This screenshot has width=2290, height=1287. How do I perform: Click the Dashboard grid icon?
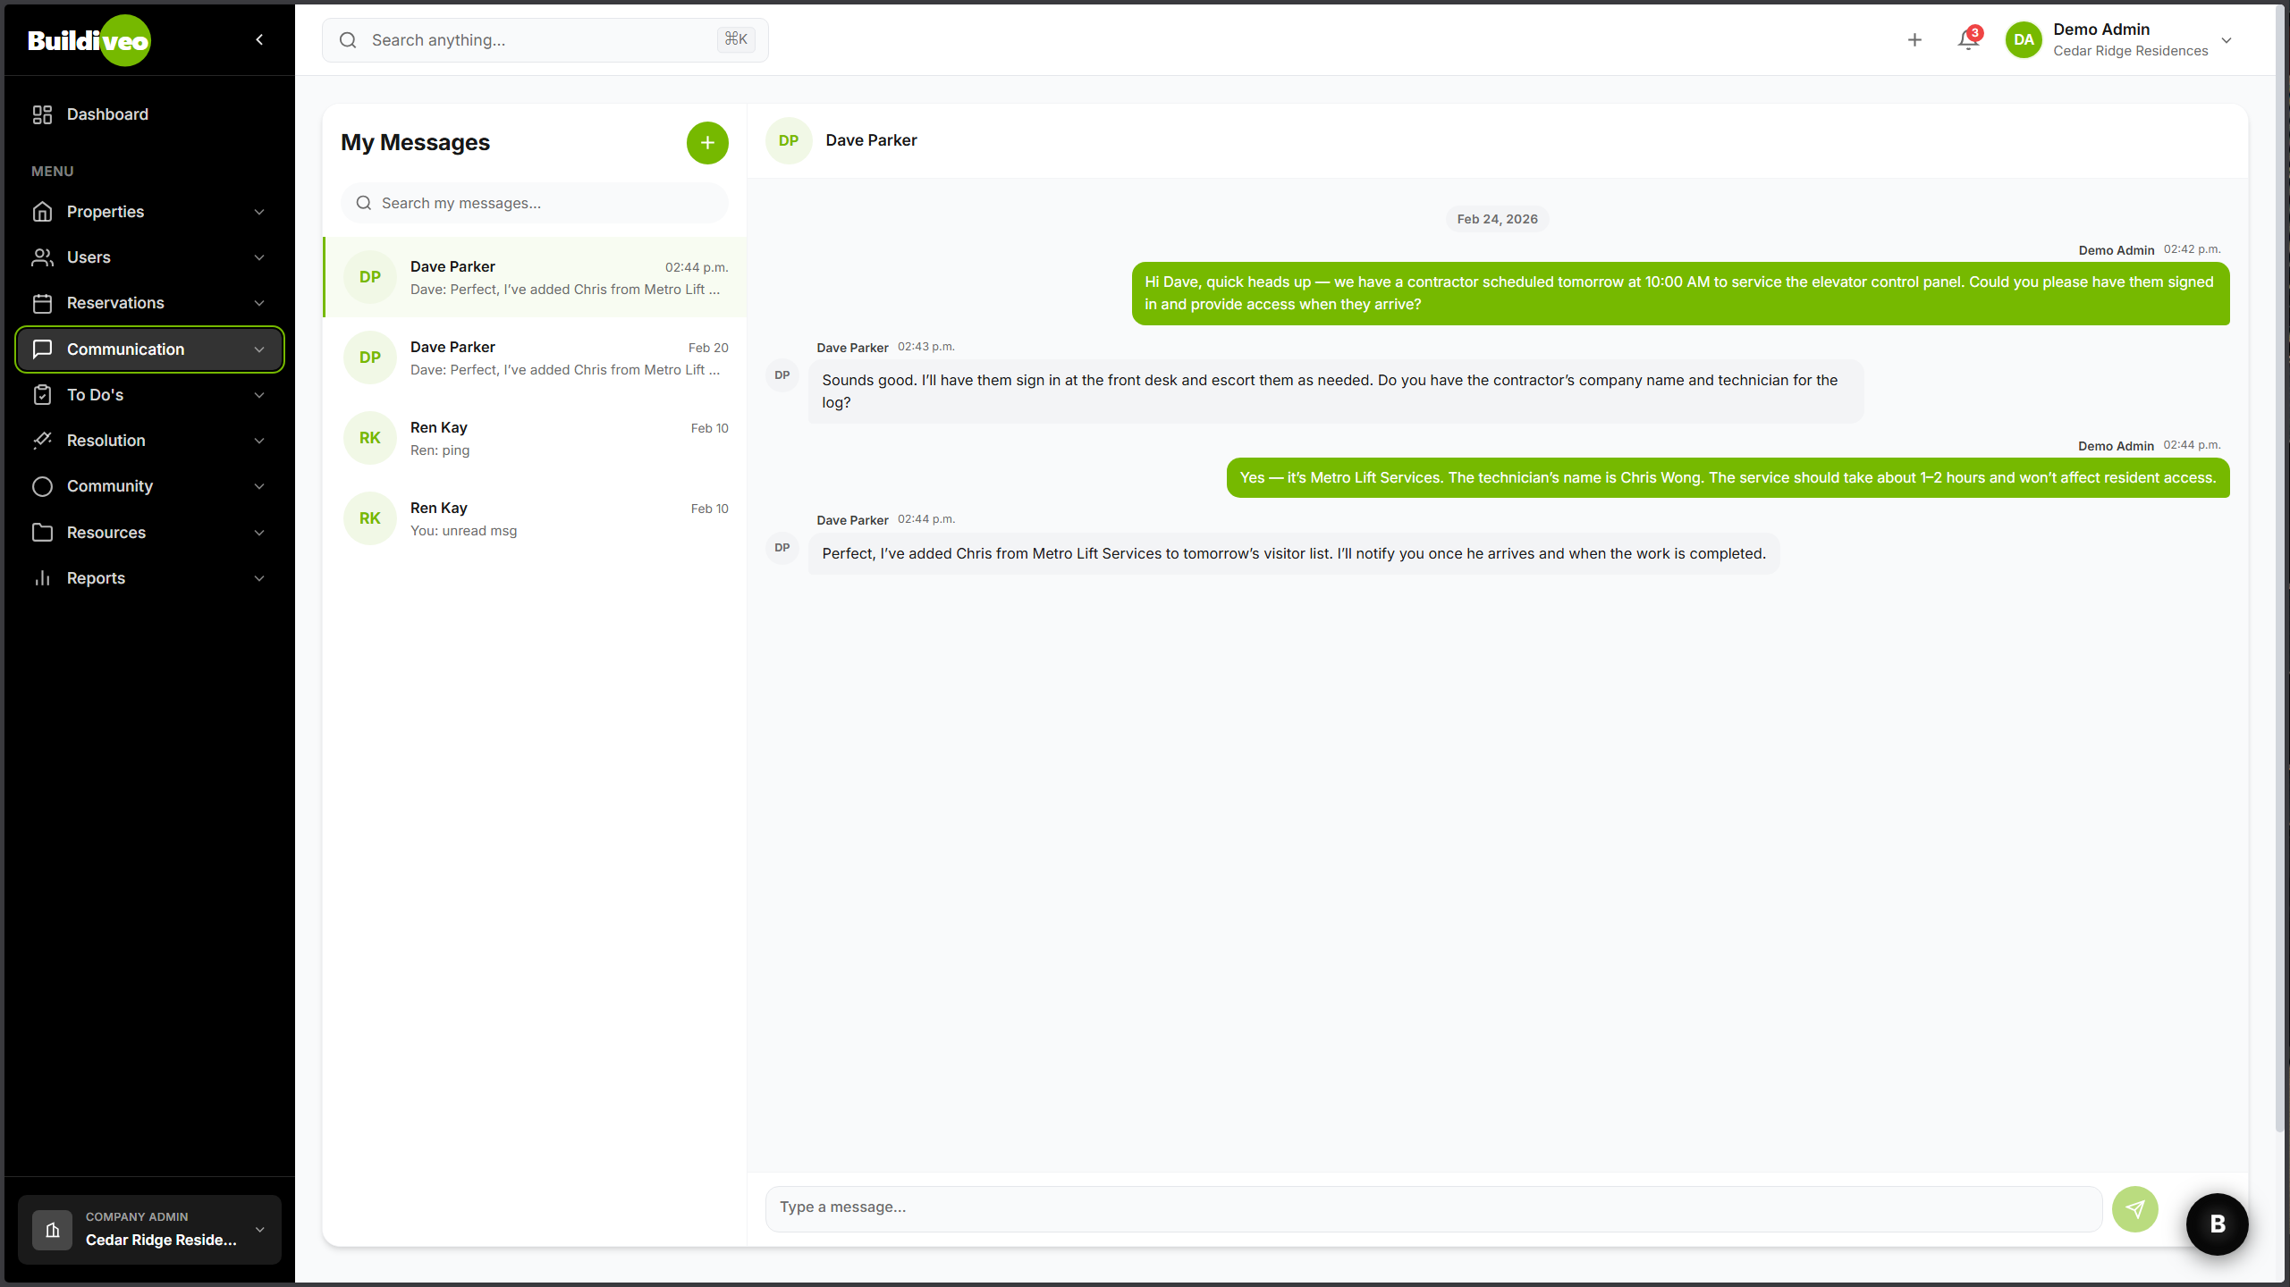point(42,114)
